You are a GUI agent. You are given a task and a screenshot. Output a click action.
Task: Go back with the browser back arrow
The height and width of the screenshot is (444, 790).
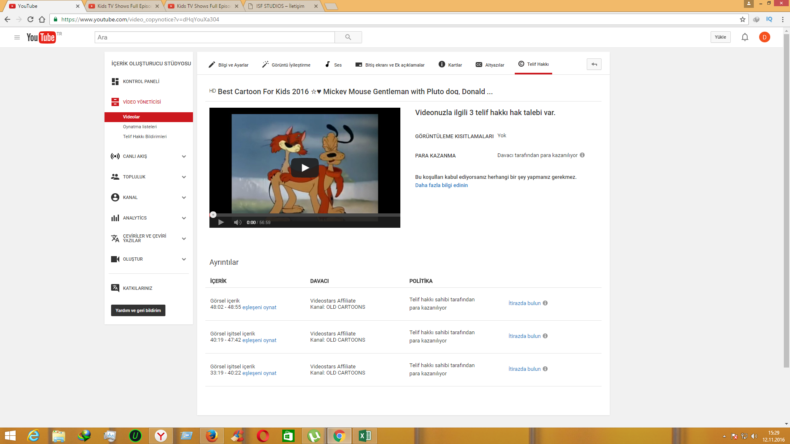pyautogui.click(x=7, y=19)
